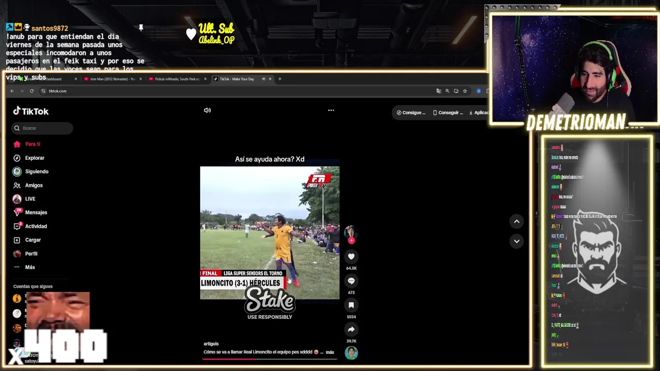Click the Cuentas que sigues heading
The height and width of the screenshot is (371, 660).
coord(33,286)
